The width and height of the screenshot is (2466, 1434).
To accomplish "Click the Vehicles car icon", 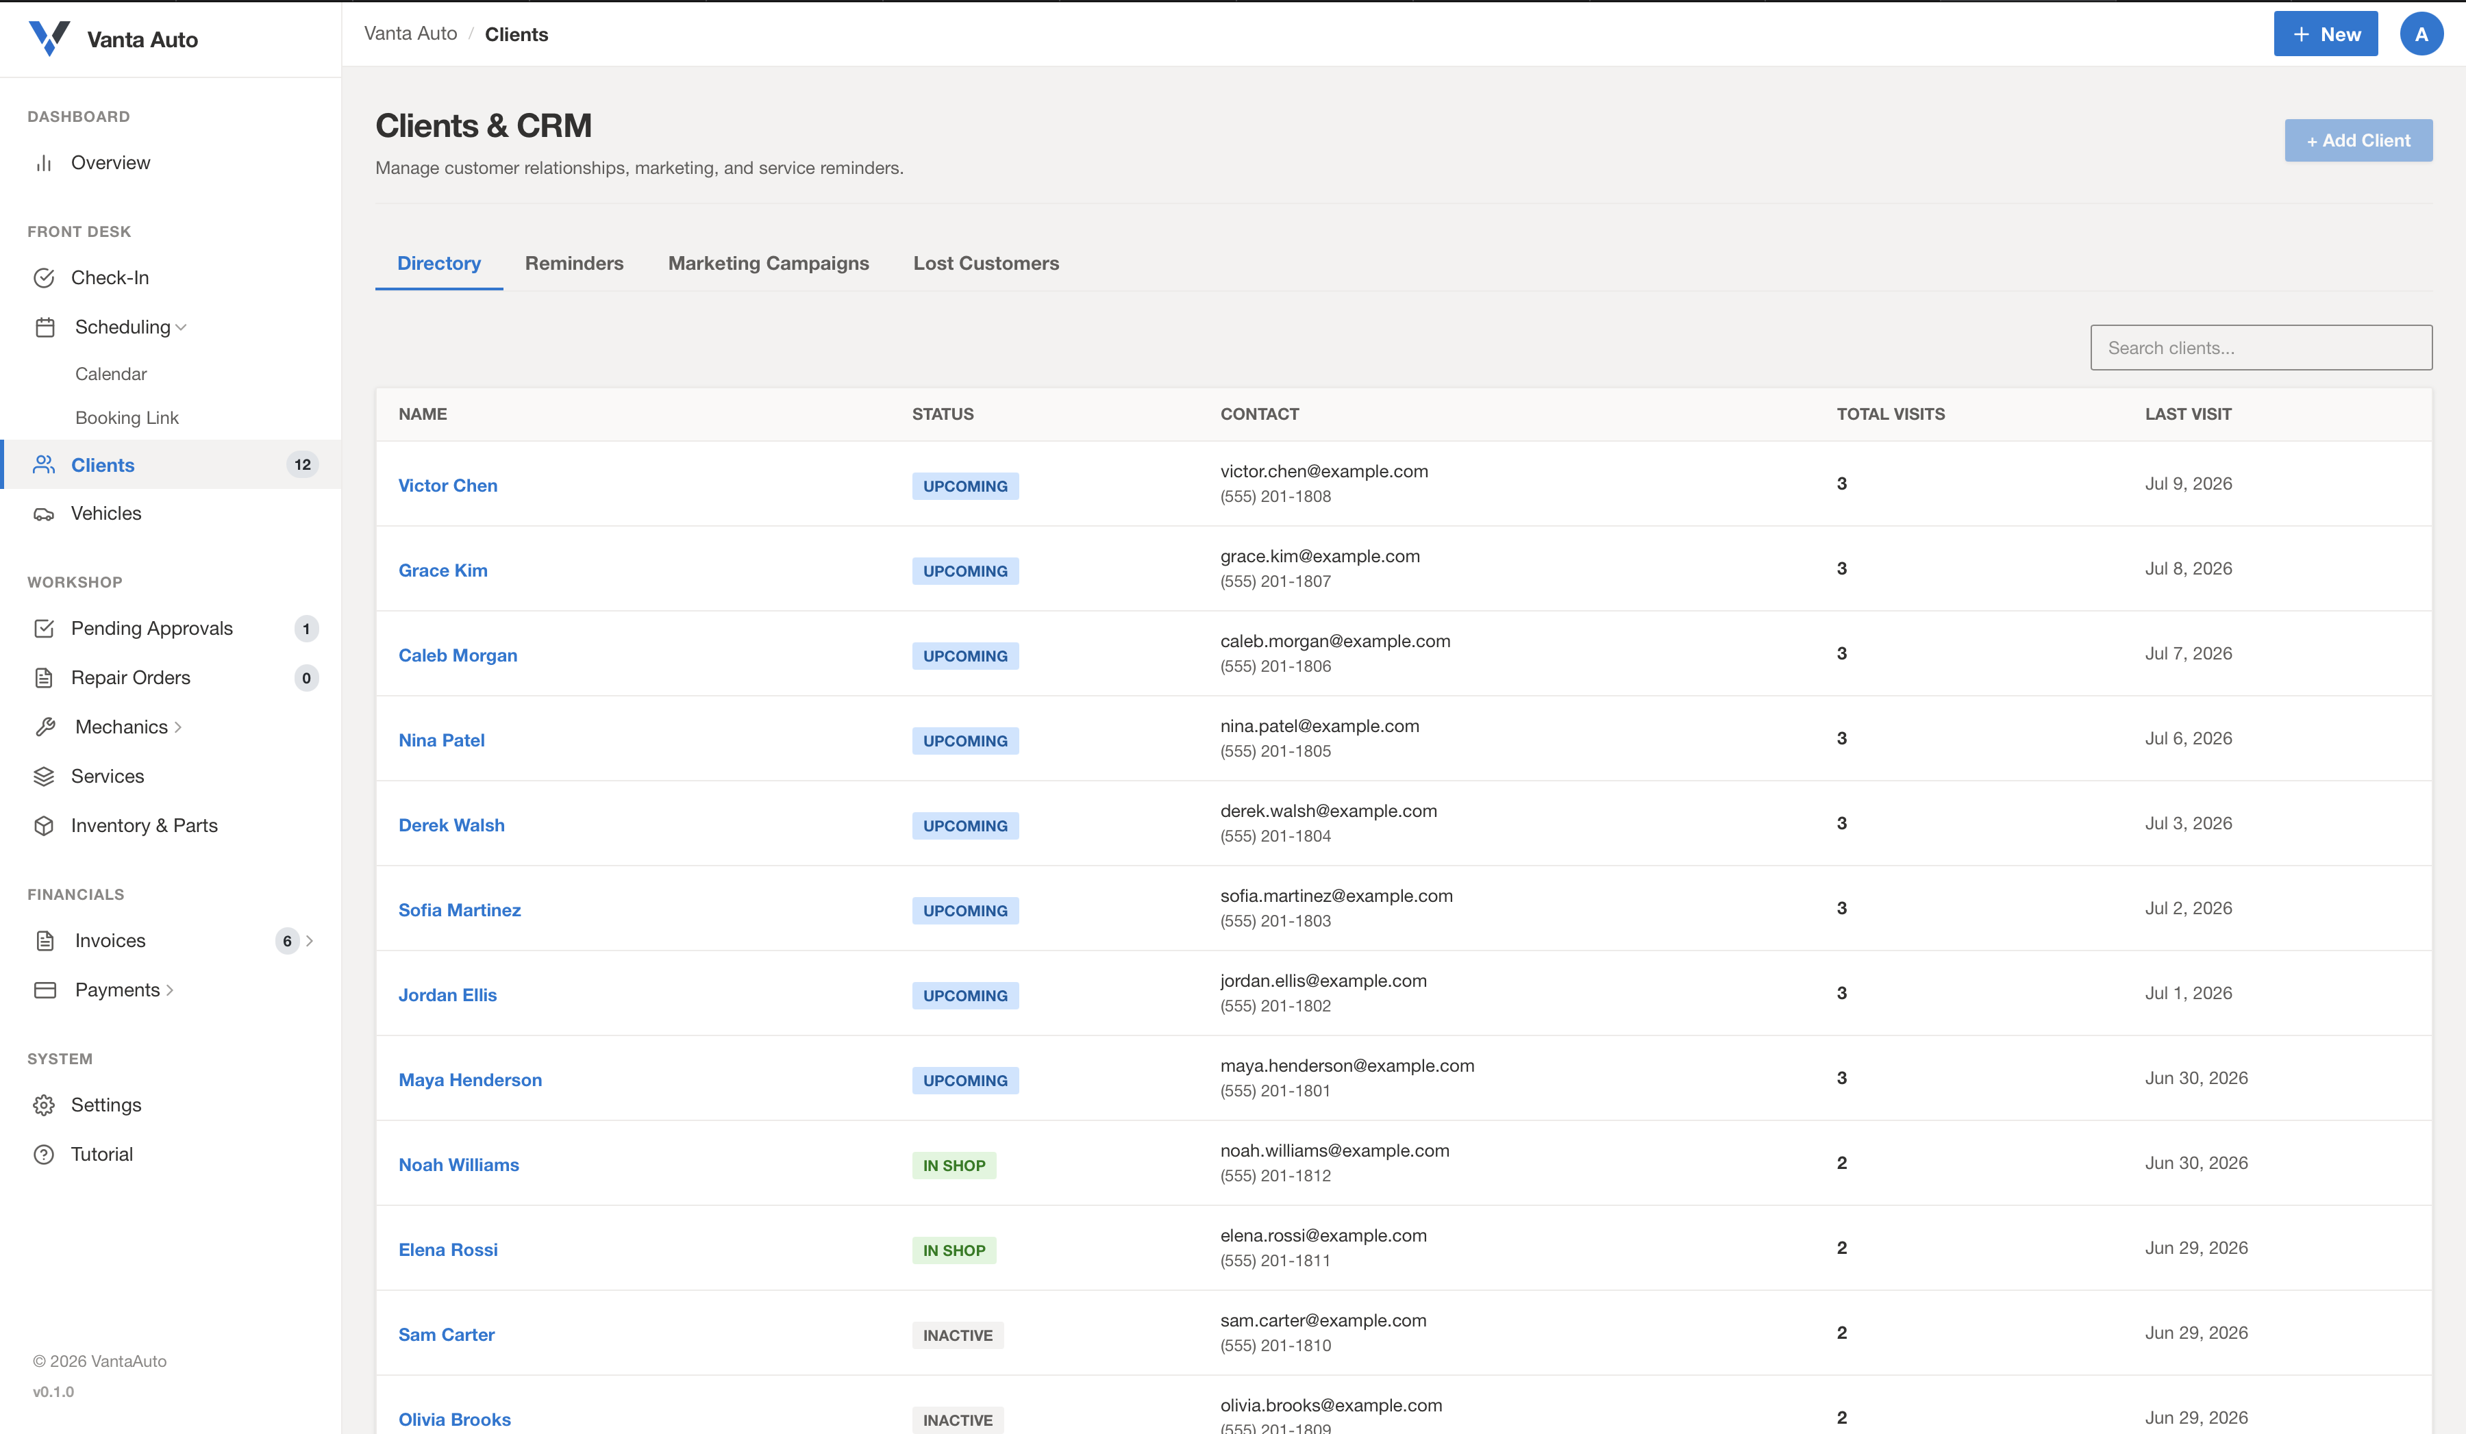I will point(44,514).
